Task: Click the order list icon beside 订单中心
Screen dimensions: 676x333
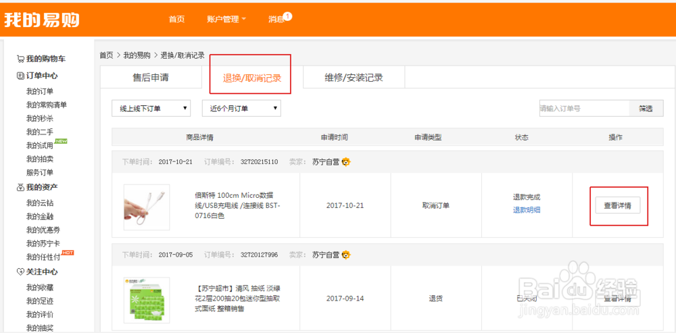Action: point(20,76)
